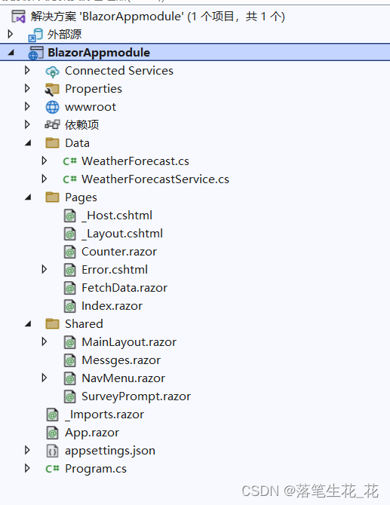Click the Connected Services cloud icon

click(52, 71)
